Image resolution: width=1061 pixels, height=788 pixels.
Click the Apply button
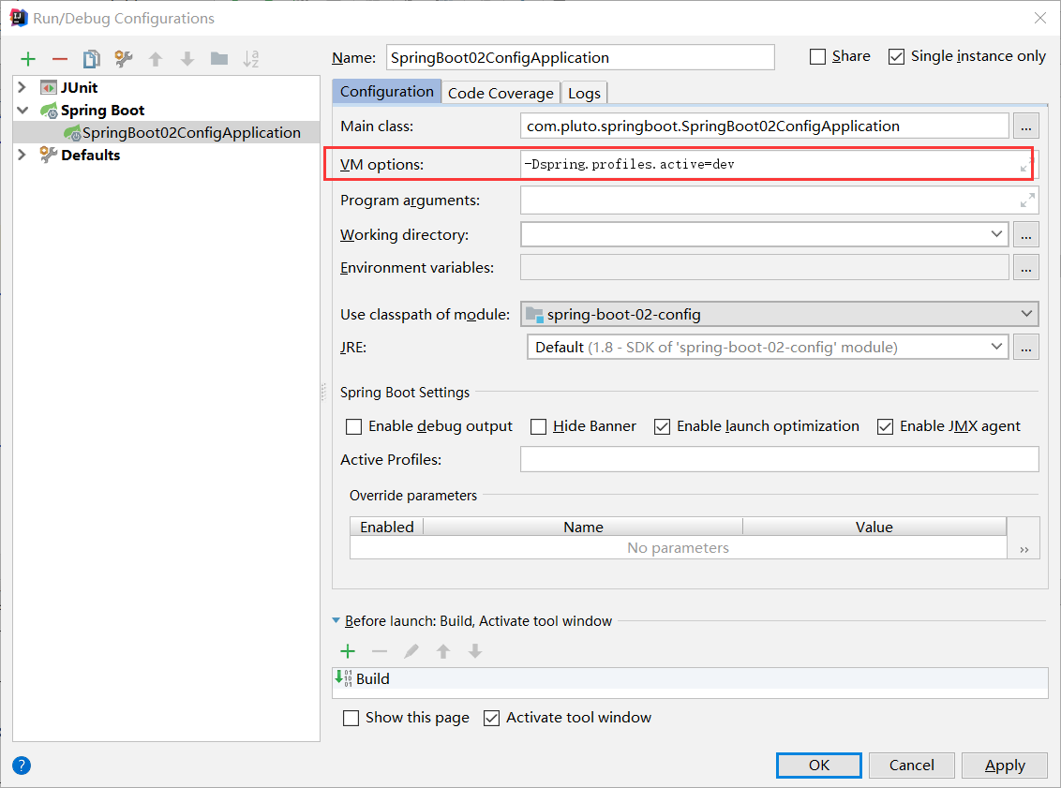tap(1005, 765)
